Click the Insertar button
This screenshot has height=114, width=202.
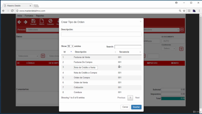coord(136,107)
